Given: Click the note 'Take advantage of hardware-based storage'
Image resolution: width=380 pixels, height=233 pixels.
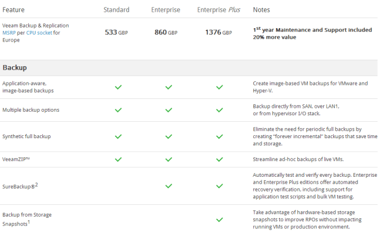Looking at the screenshot, I should [307, 220].
